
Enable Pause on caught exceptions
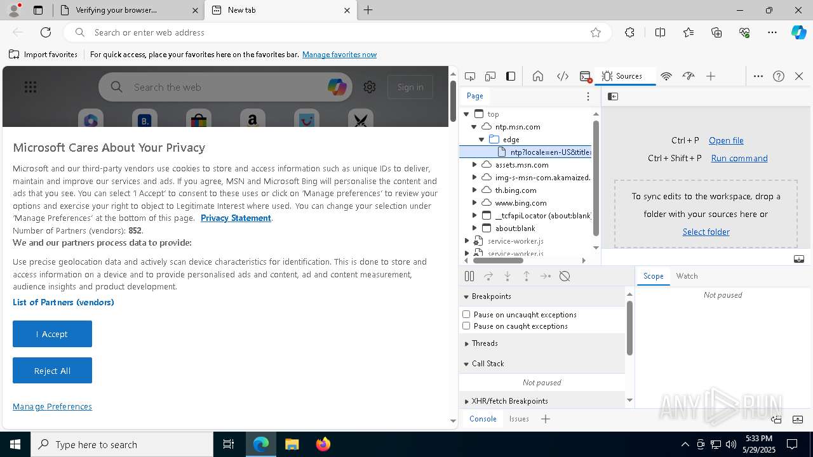[x=466, y=326]
